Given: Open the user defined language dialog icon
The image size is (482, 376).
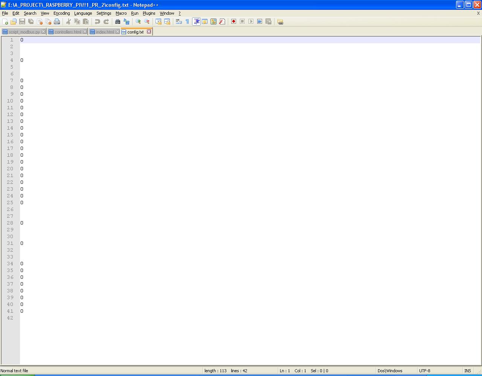Looking at the screenshot, I should [x=205, y=21].
